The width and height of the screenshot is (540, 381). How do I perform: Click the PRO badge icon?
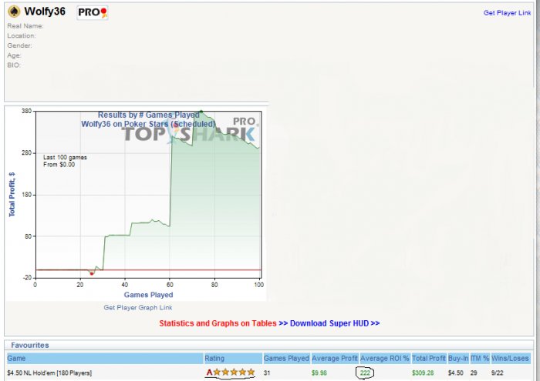click(x=93, y=13)
